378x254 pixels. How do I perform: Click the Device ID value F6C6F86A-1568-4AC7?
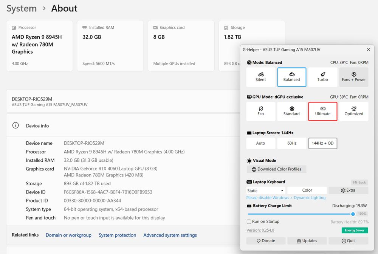click(x=108, y=192)
